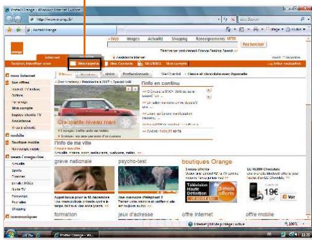Select the Actualité search category
The height and width of the screenshot is (240, 312).
tap(155, 39)
